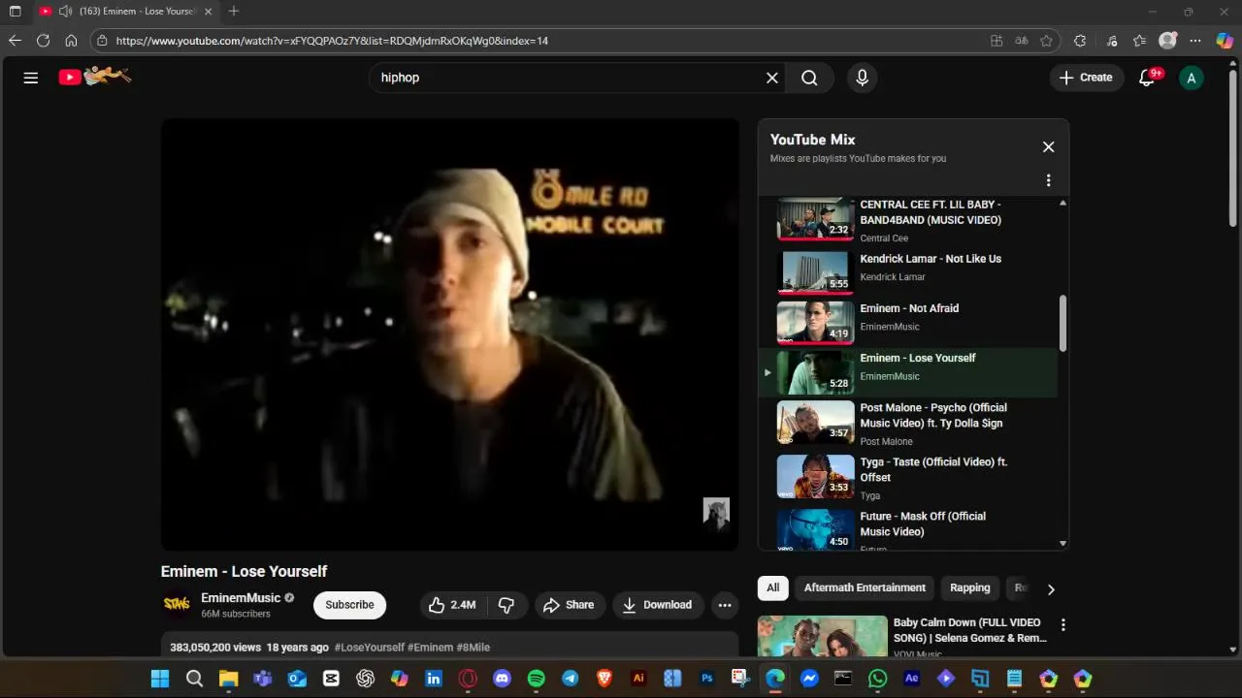Click the #8Mile hashtag
The height and width of the screenshot is (698, 1242).
tap(473, 648)
